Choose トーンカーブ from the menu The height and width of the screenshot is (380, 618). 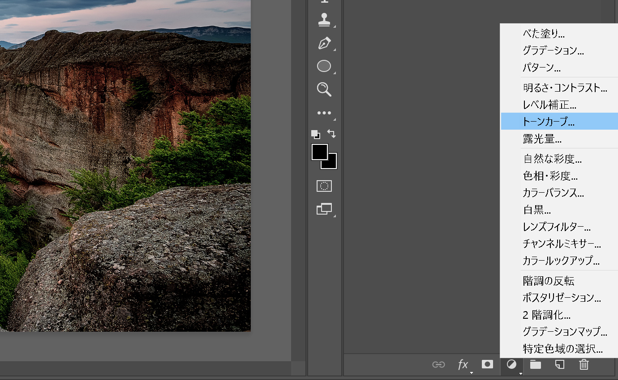[549, 121]
